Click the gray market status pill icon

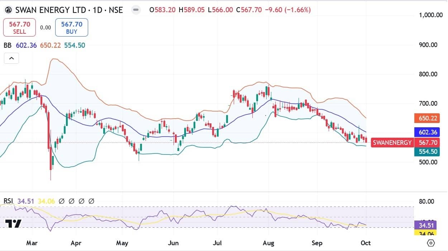tap(136, 10)
